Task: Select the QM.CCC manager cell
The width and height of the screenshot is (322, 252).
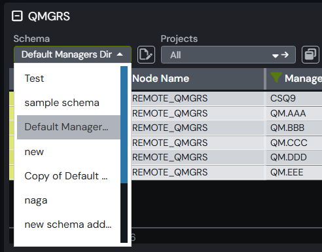Action: point(294,143)
